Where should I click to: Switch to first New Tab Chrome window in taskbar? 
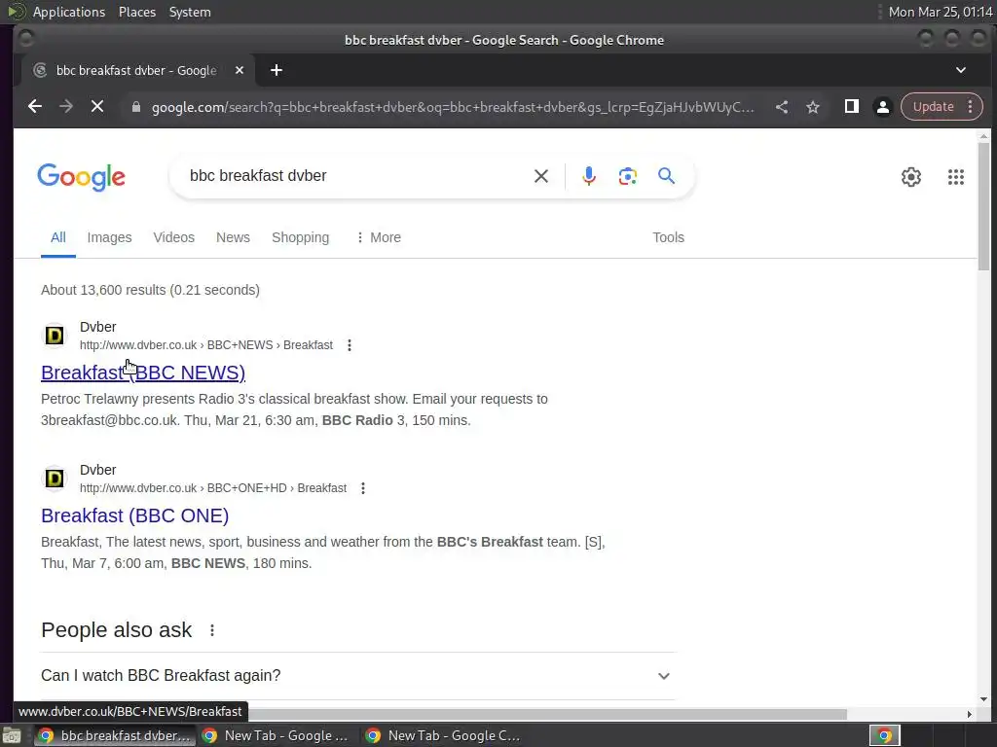277,735
